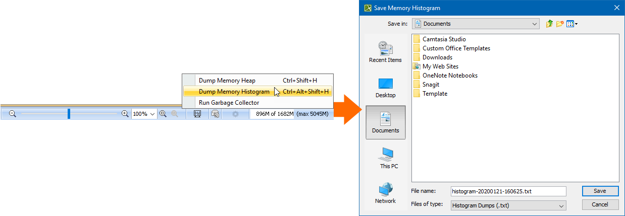
Task: Open the Files of type dropdown
Action: (x=561, y=205)
